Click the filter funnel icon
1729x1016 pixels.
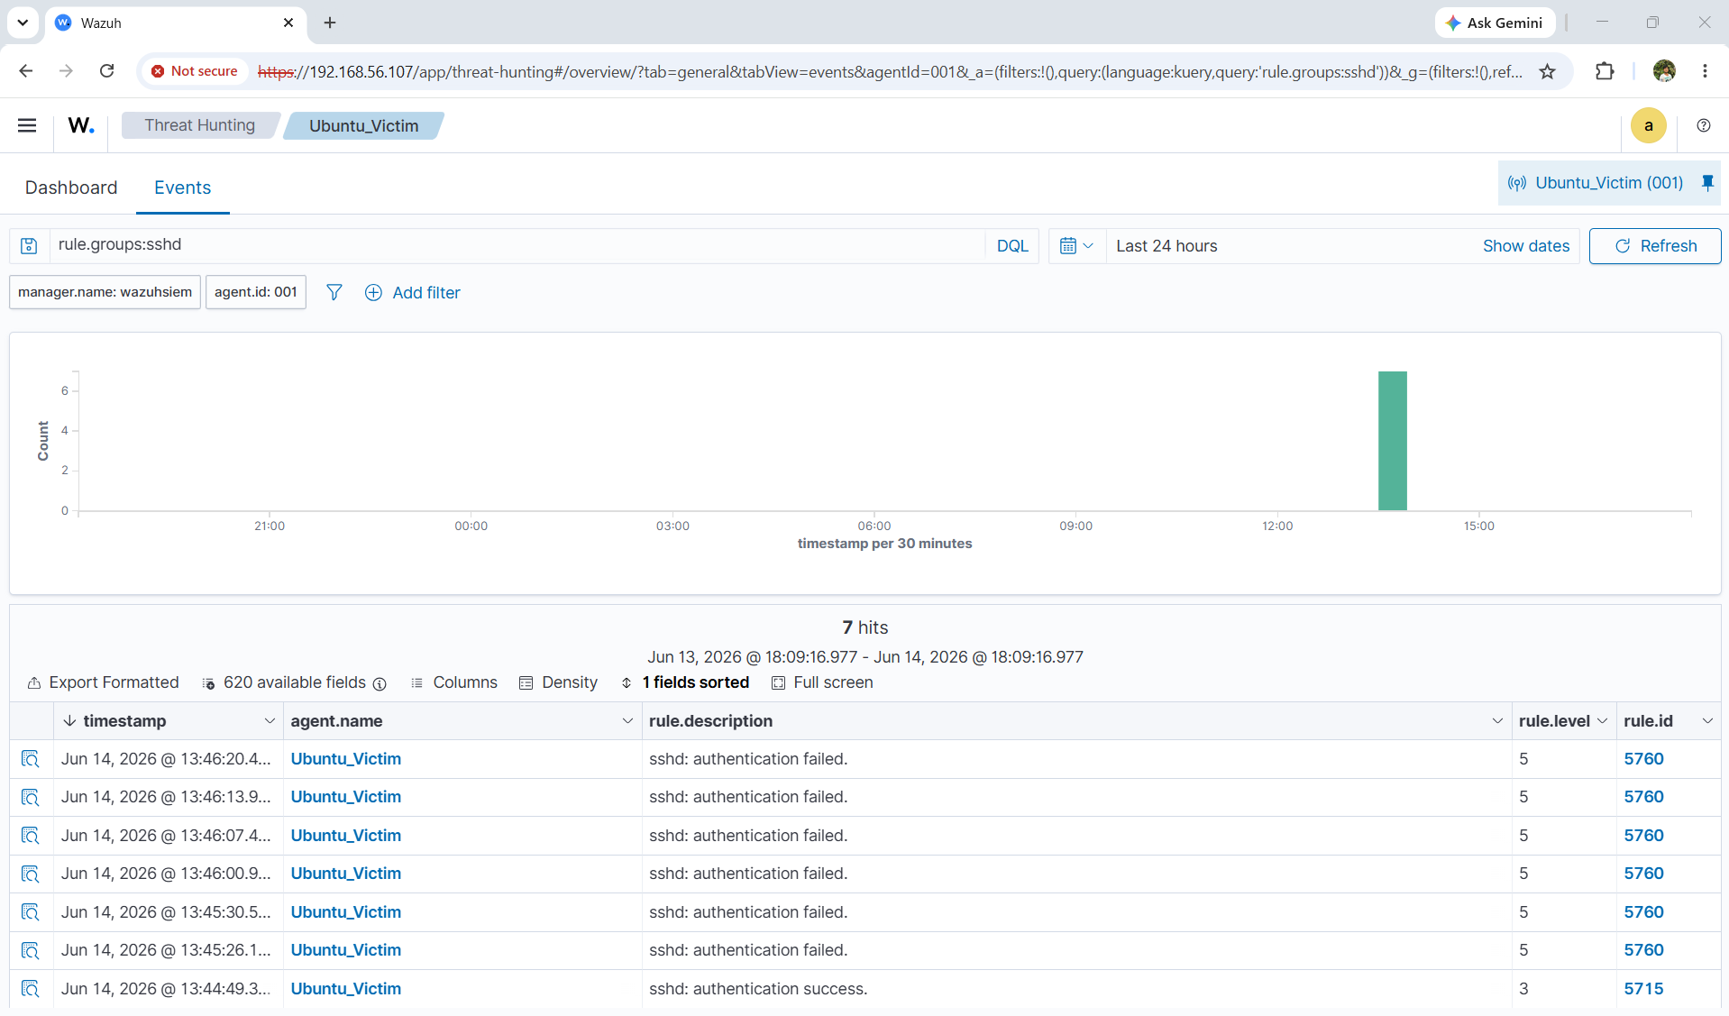point(334,292)
